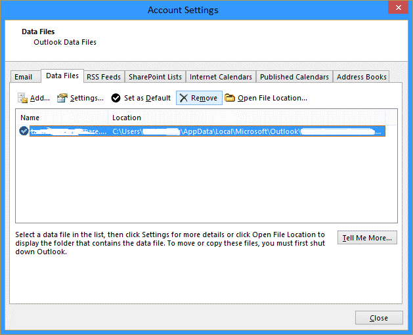Select the Data Files tab

62,76
